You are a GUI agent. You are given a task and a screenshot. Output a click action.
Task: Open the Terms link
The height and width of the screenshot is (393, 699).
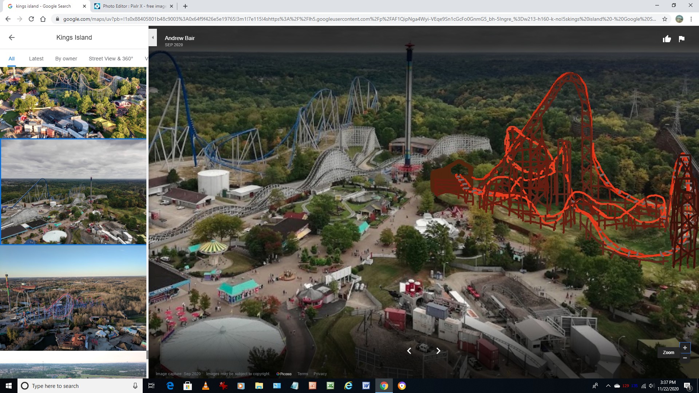(303, 374)
